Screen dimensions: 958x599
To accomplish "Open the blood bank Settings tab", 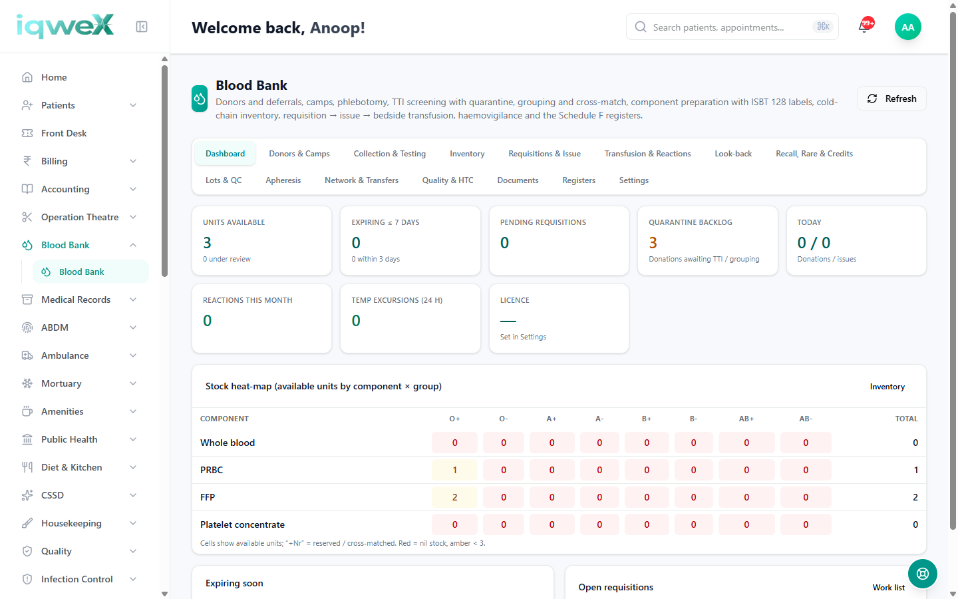I will coord(634,180).
